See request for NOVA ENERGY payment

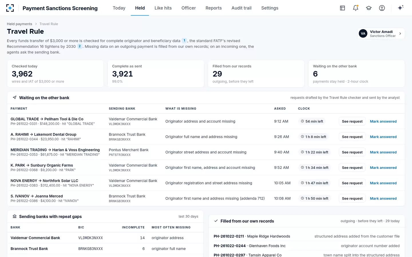pos(352,183)
